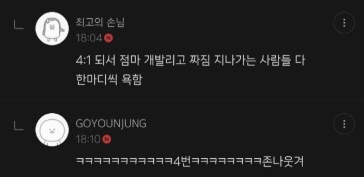
Task: Click the 18:10 timestamp
Action: pos(89,139)
